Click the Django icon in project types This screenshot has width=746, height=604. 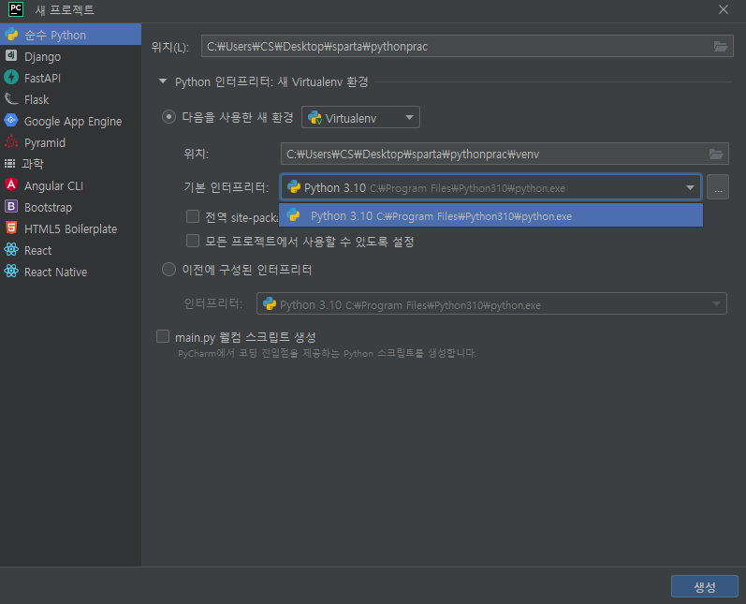coord(11,55)
